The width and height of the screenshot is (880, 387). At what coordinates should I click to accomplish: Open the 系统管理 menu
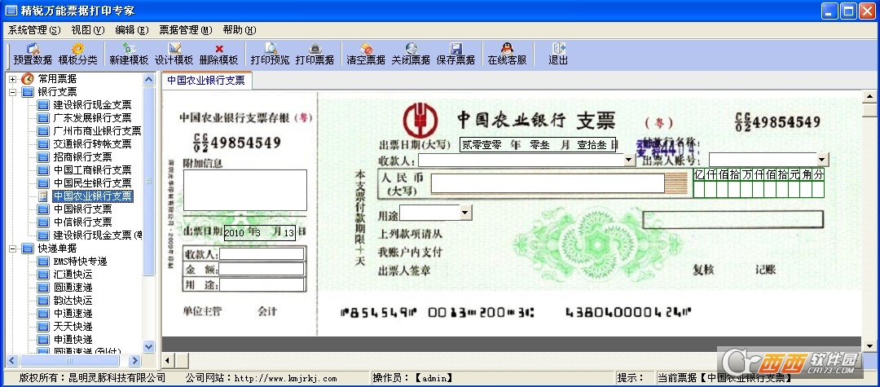tap(34, 29)
